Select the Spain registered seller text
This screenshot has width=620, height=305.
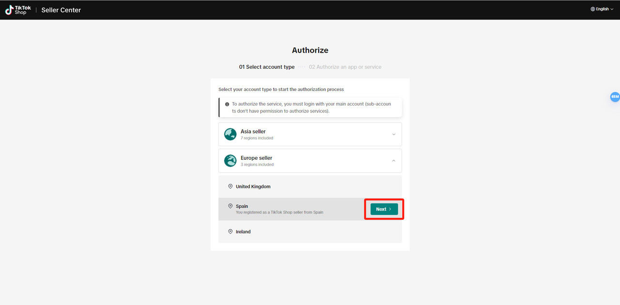(279, 213)
